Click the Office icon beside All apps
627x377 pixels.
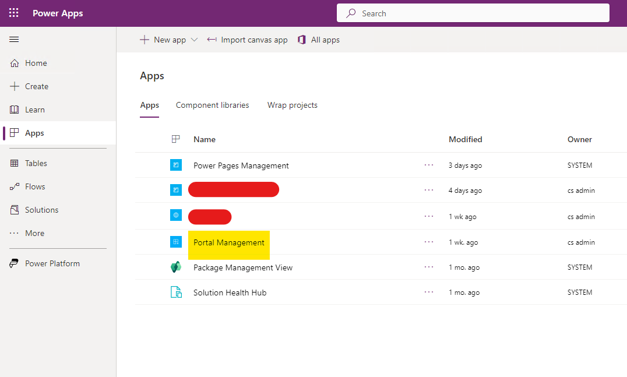(302, 40)
